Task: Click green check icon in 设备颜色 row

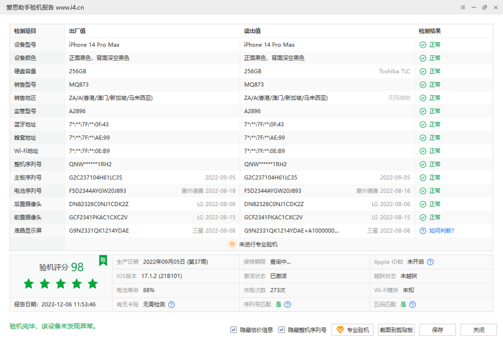Action: [x=423, y=58]
